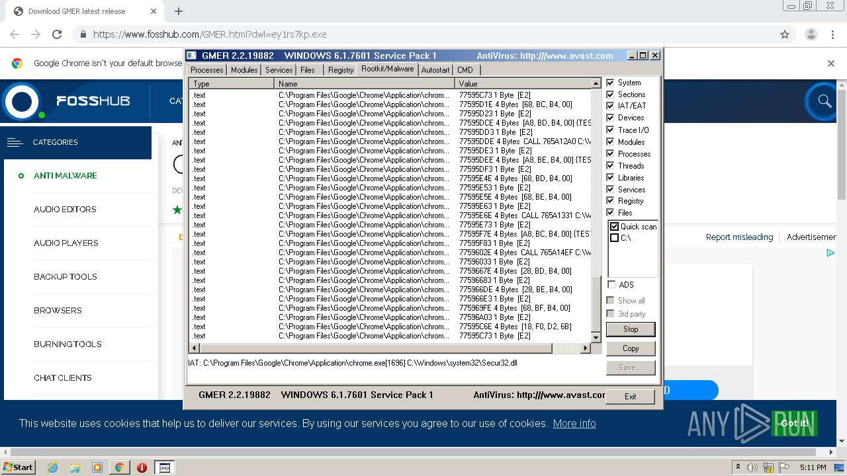The image size is (847, 476).
Task: Select row with value 775969FE 4 Bytes
Action: [x=390, y=308]
